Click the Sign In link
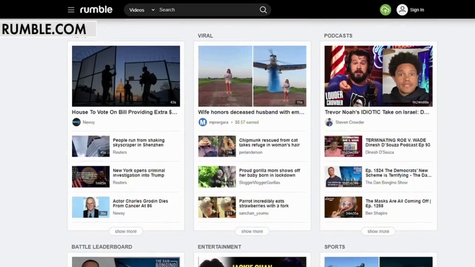The width and height of the screenshot is (475, 267). [417, 10]
